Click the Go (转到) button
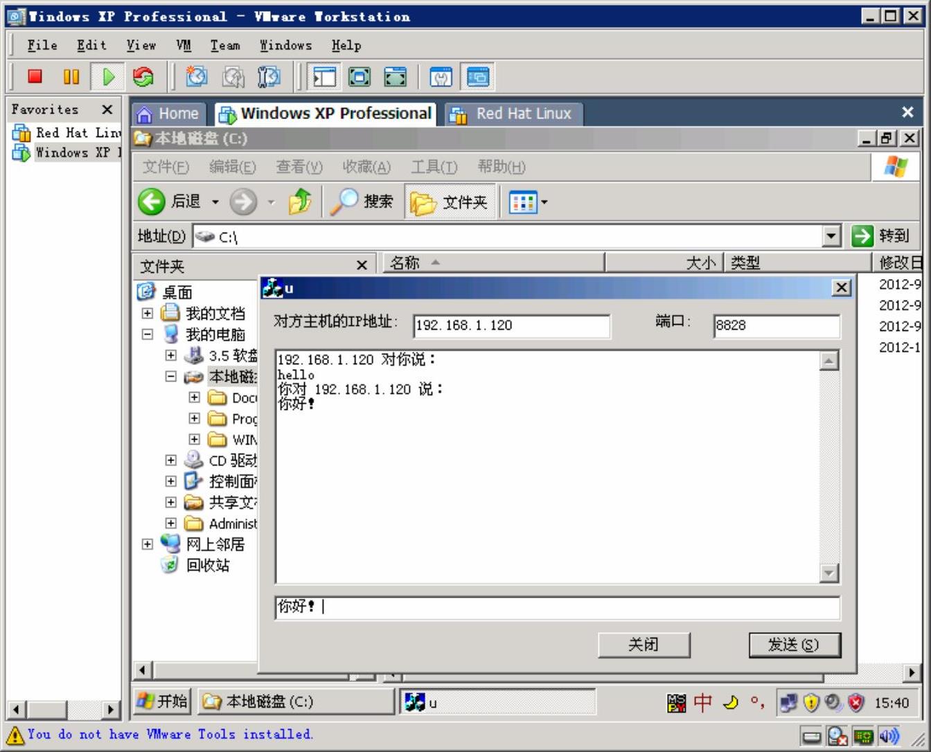The width and height of the screenshot is (931, 752). coord(880,235)
